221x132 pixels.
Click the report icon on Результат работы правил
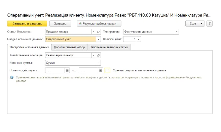pos(80,23)
